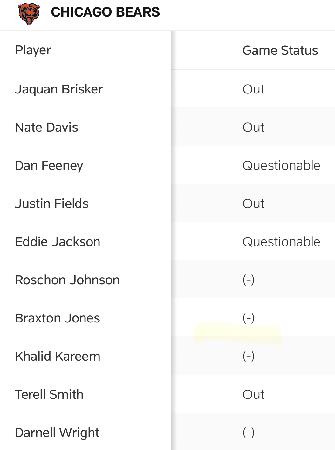This screenshot has height=450, width=335.
Task: Open Dan Feeney player link
Action: (x=49, y=166)
